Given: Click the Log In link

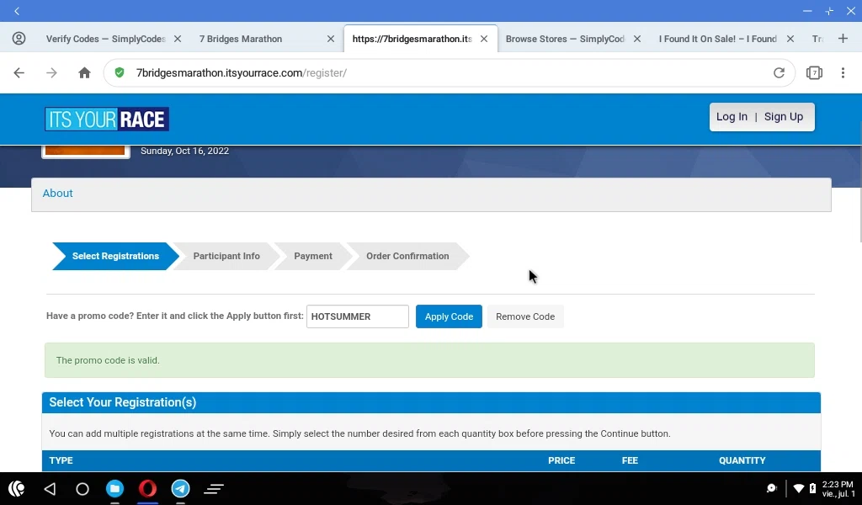Looking at the screenshot, I should pyautogui.click(x=732, y=116).
